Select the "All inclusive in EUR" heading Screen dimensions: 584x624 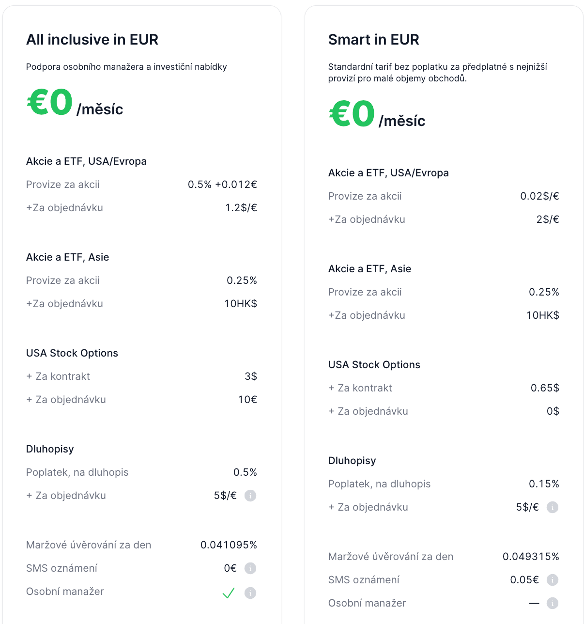(92, 40)
